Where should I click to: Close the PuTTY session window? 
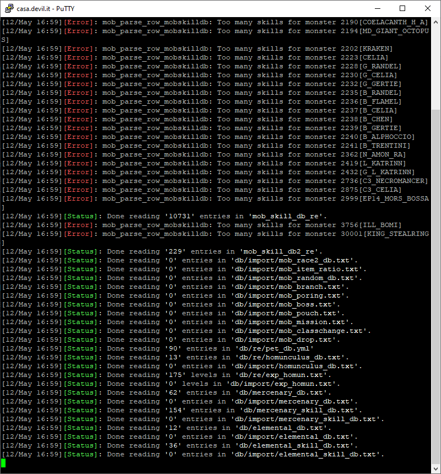[x=428, y=8]
